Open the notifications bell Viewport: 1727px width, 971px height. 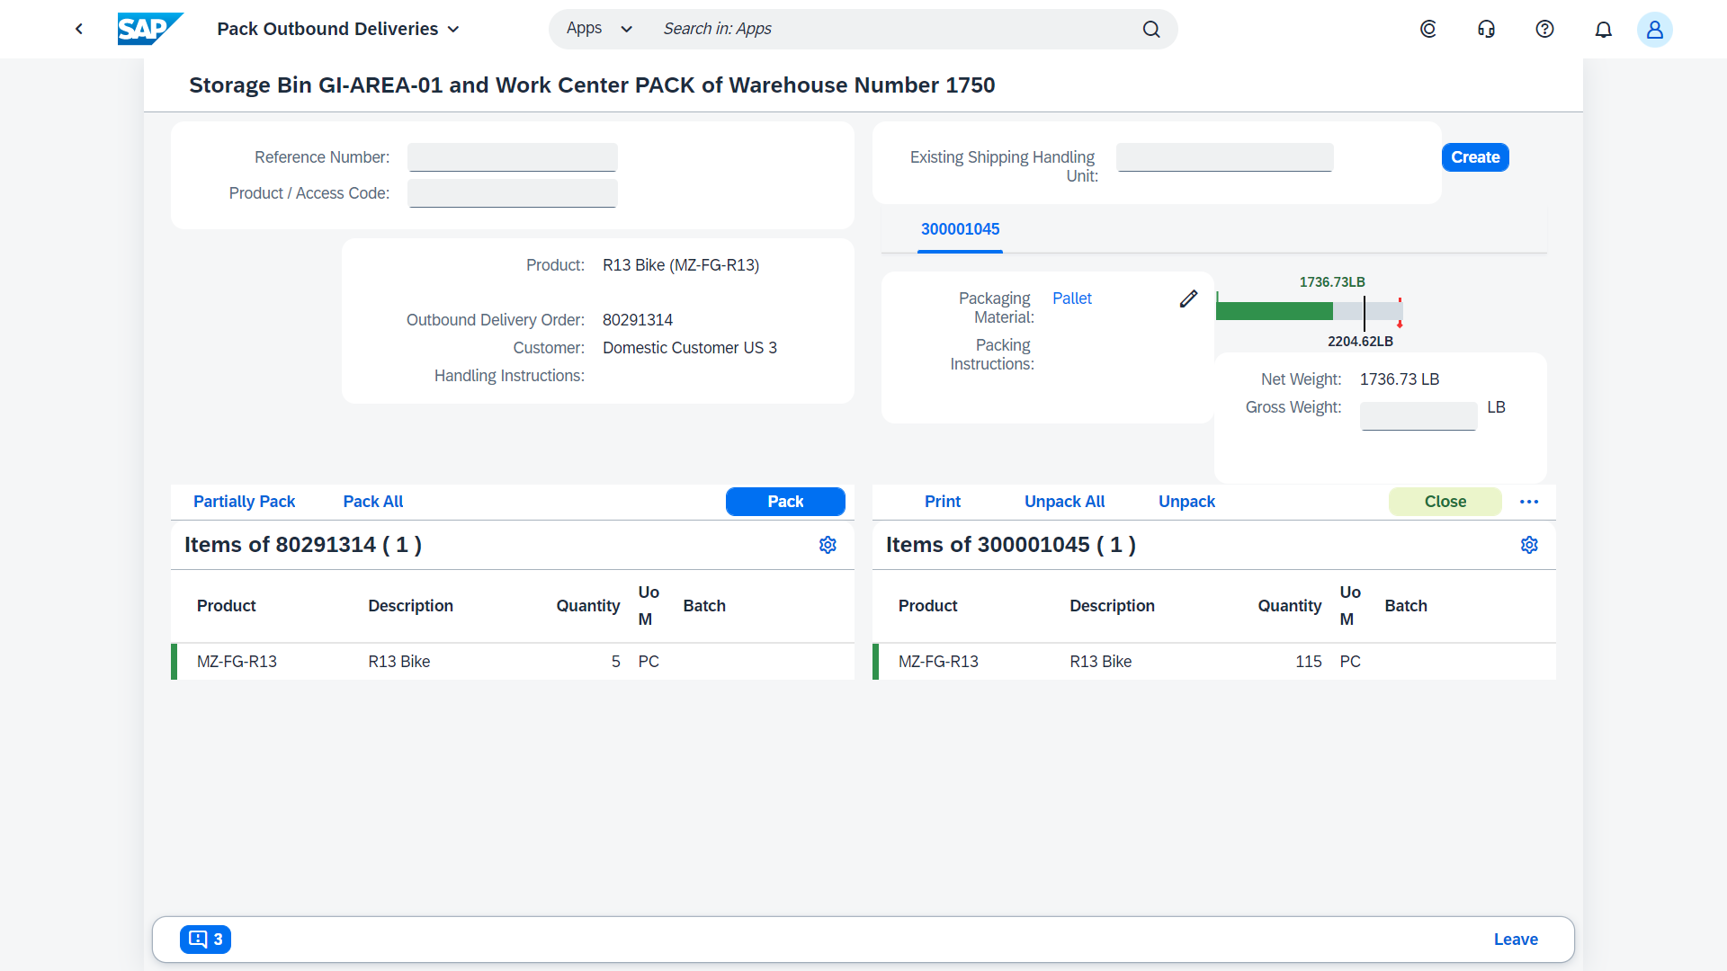pyautogui.click(x=1603, y=29)
